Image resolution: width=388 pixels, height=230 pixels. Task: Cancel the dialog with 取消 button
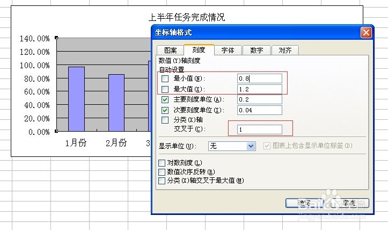click(350, 203)
